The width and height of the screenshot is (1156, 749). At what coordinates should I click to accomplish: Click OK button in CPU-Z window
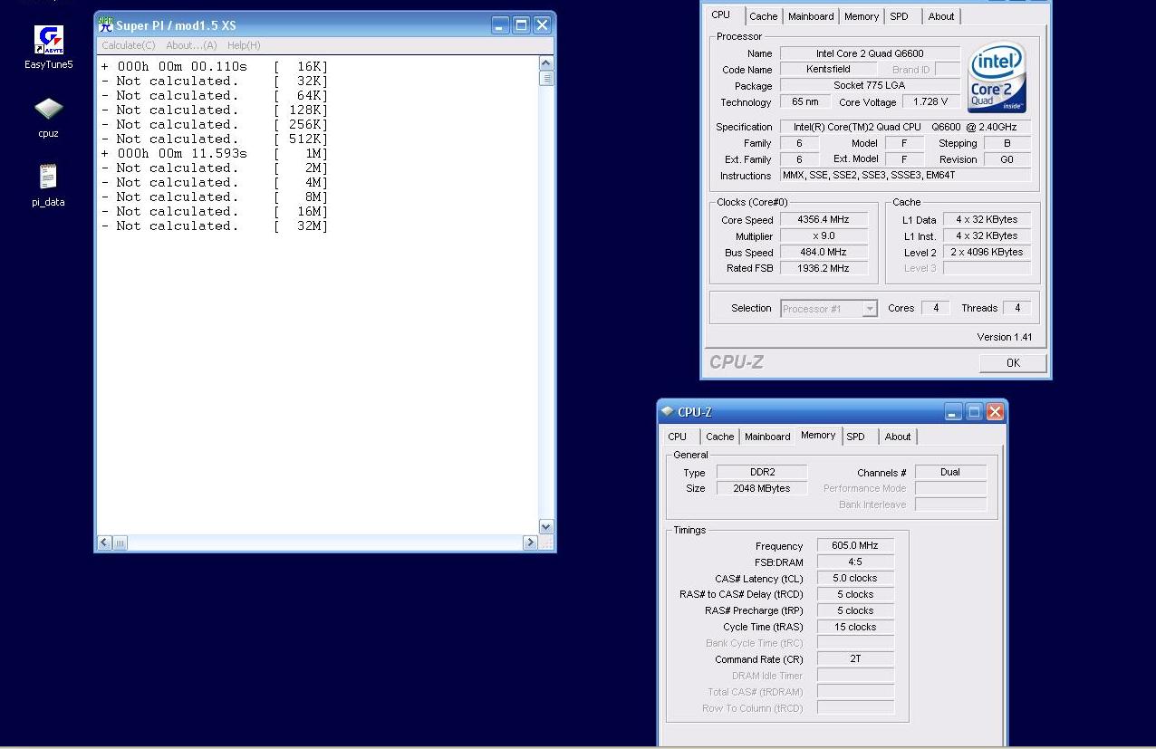tap(1013, 363)
